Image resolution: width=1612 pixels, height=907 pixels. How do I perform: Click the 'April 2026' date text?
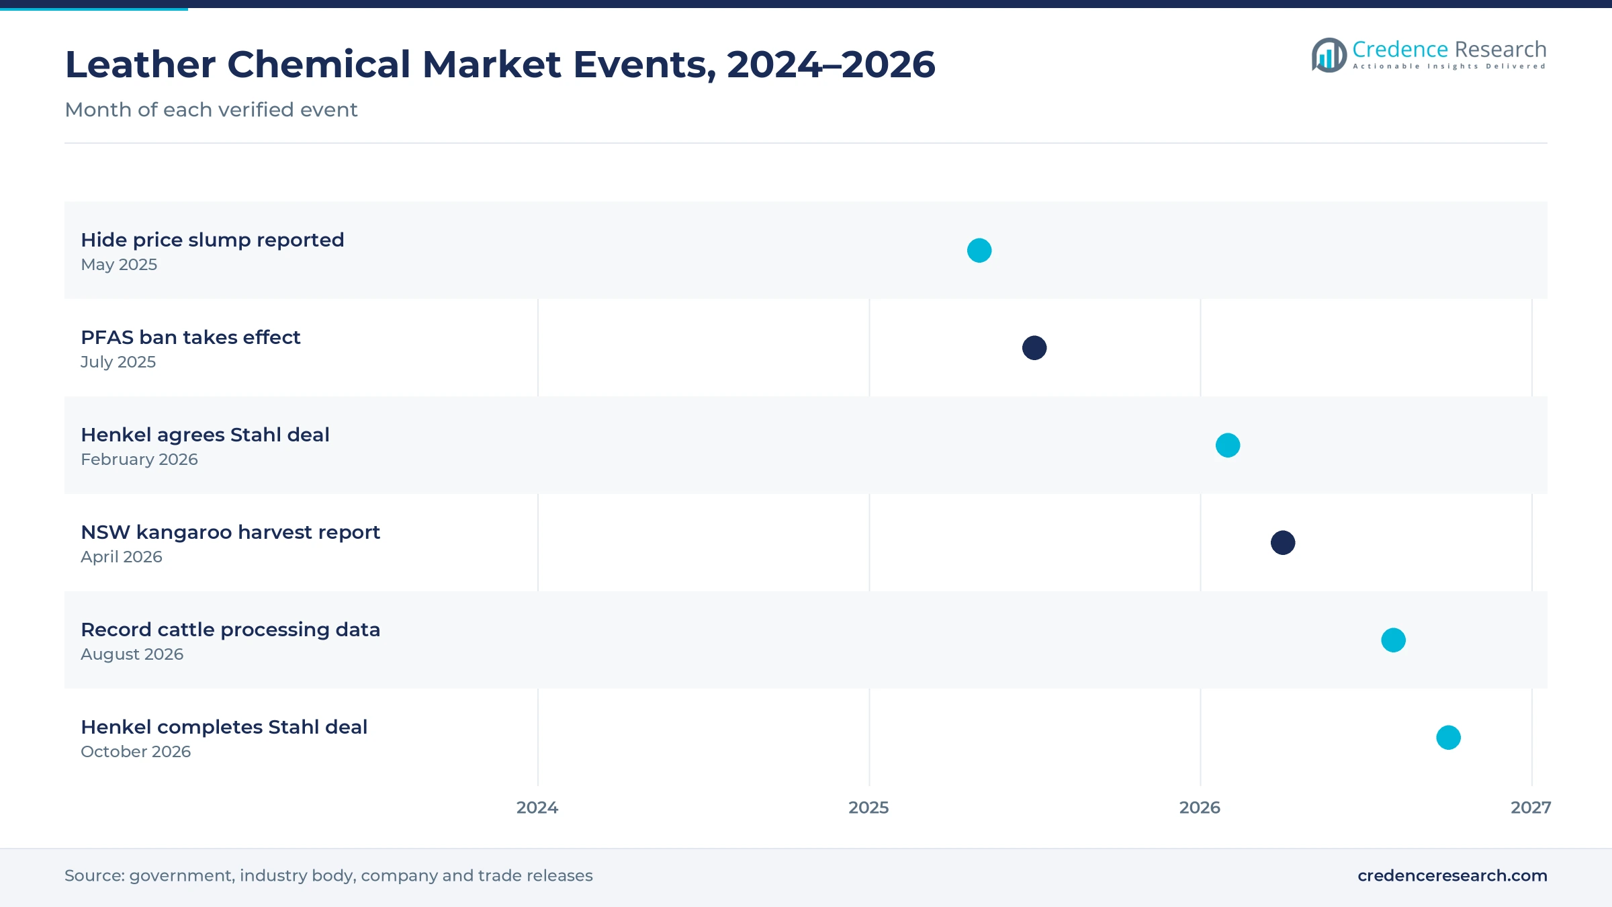[x=122, y=557]
